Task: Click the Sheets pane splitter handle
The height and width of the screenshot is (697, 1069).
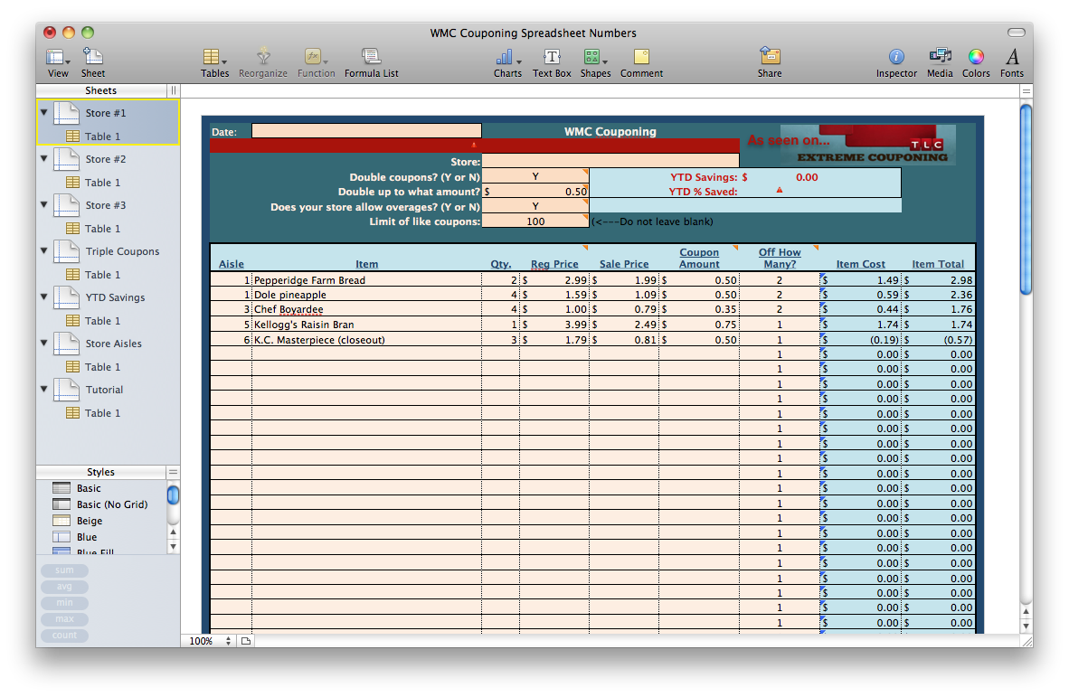Action: click(x=173, y=90)
